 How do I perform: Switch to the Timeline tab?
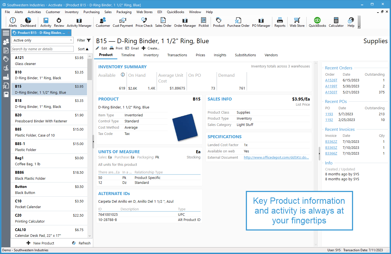(x=128, y=55)
